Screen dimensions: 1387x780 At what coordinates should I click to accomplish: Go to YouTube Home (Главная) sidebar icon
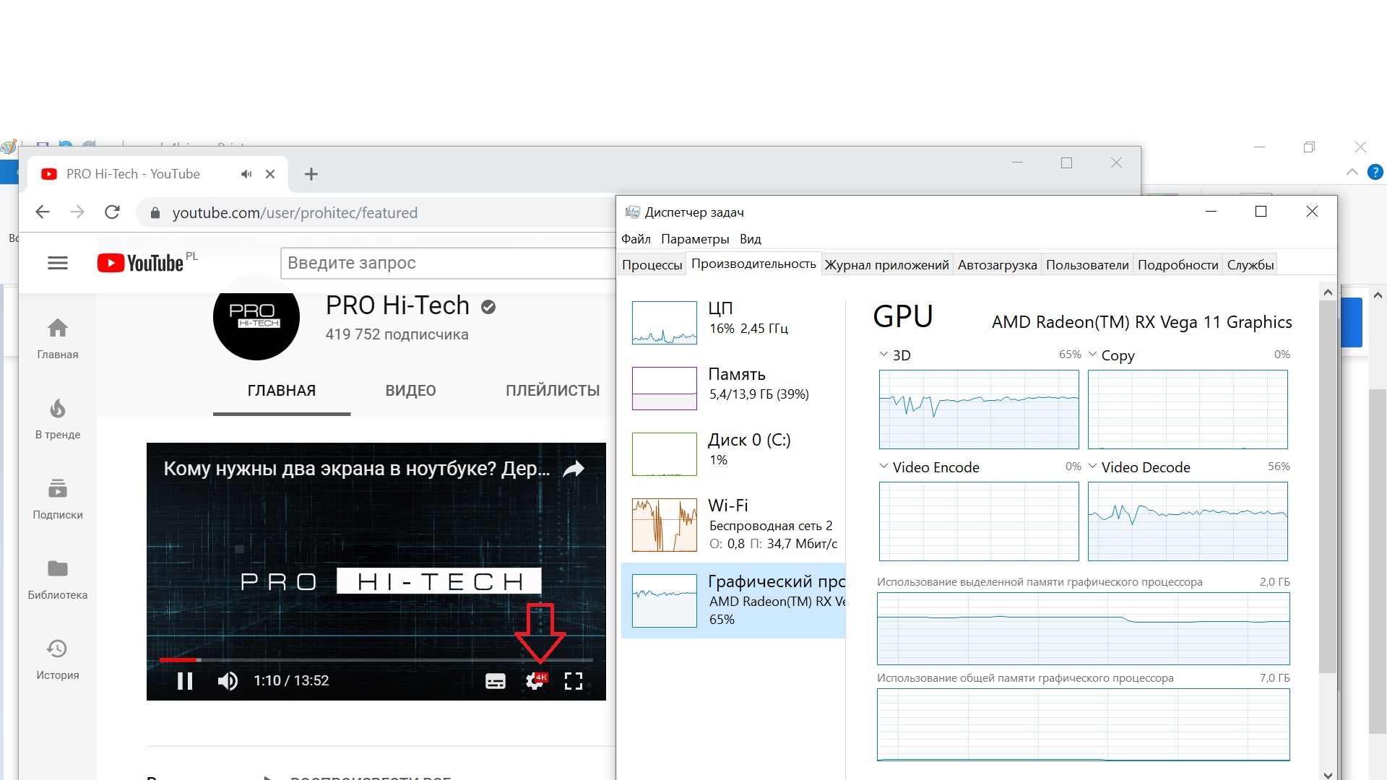[58, 329]
